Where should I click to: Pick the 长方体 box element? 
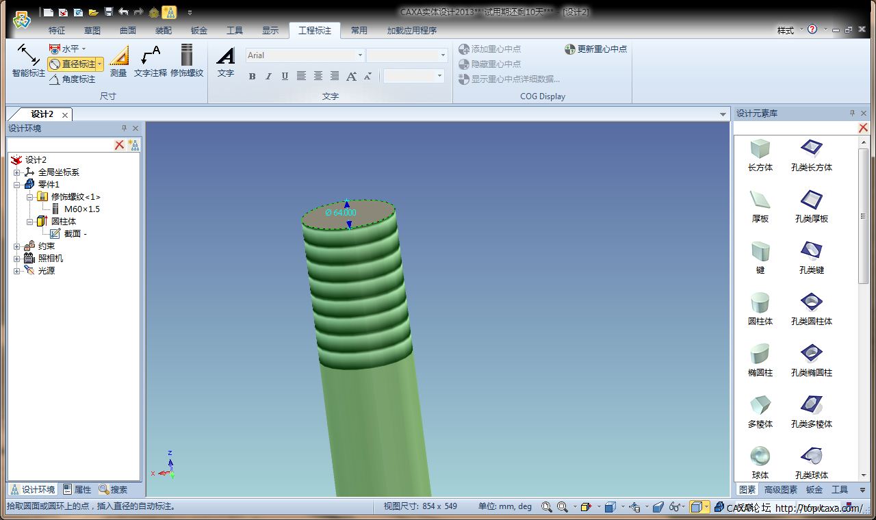pyautogui.click(x=760, y=155)
